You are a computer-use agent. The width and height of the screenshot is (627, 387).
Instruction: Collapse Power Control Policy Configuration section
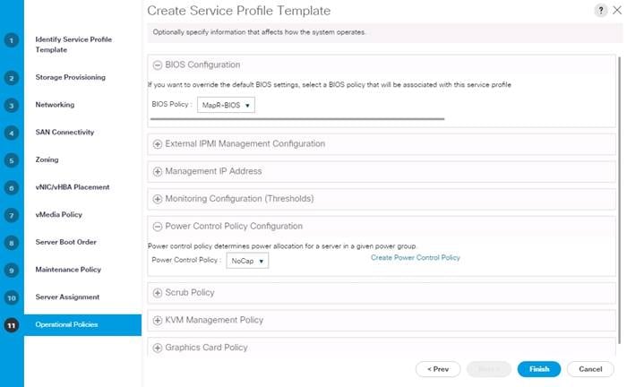[158, 227]
